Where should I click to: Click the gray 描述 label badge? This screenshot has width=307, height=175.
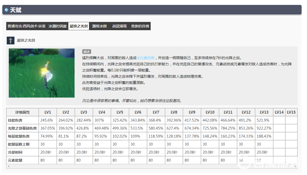pyautogui.click(x=87, y=52)
